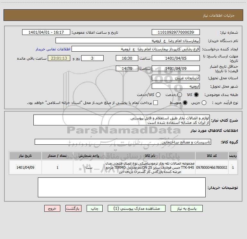Click the پاسخ به نیاز button
The height and width of the screenshot is (239, 247).
pos(186,209)
